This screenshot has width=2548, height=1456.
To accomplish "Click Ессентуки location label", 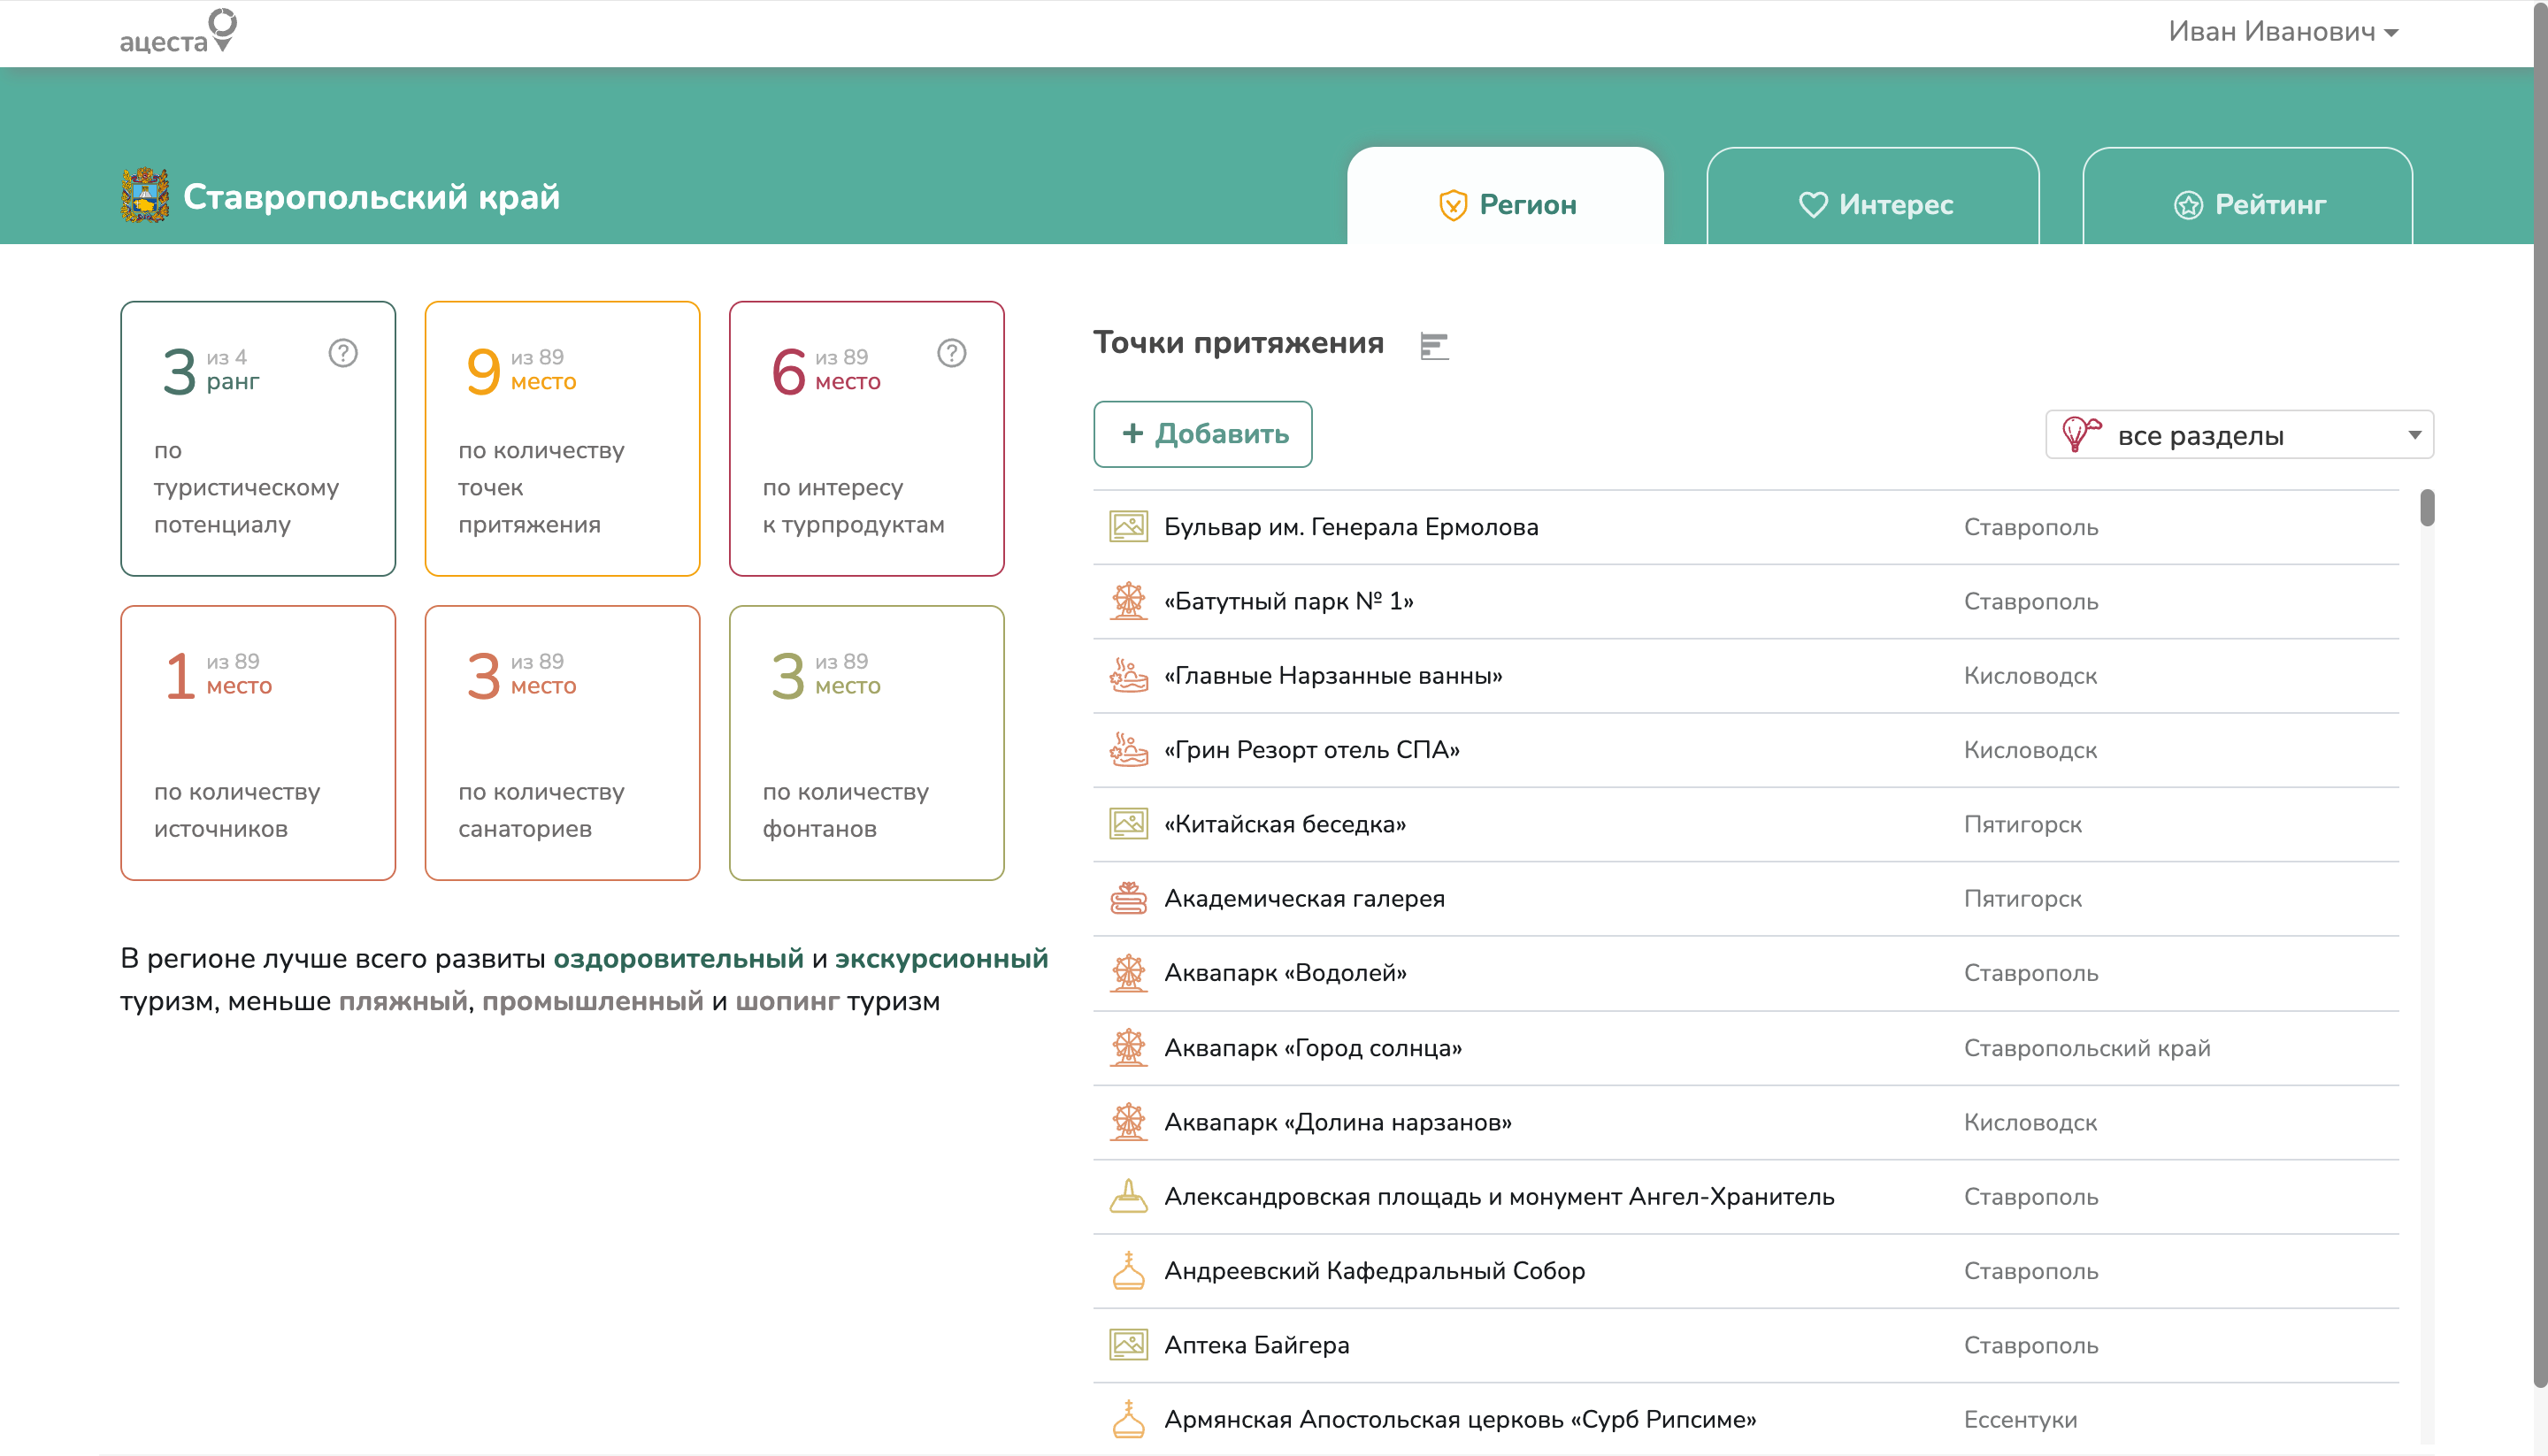I will tap(2020, 1419).
